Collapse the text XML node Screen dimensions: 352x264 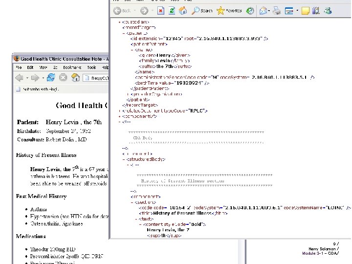[136, 219]
